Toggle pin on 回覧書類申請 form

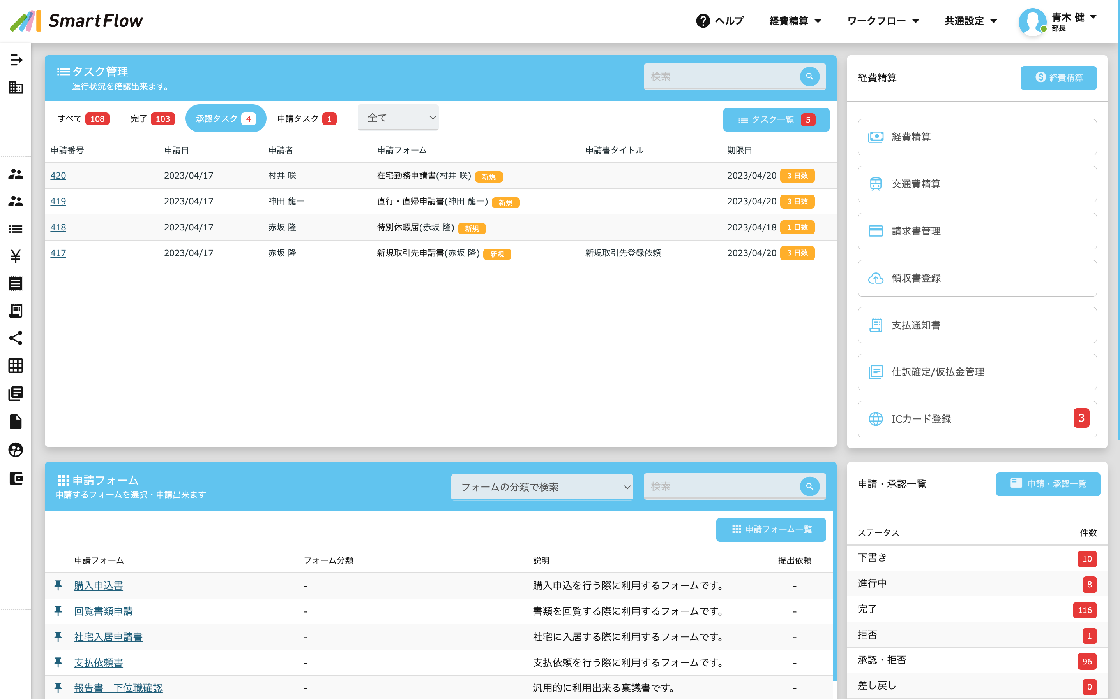(x=58, y=611)
